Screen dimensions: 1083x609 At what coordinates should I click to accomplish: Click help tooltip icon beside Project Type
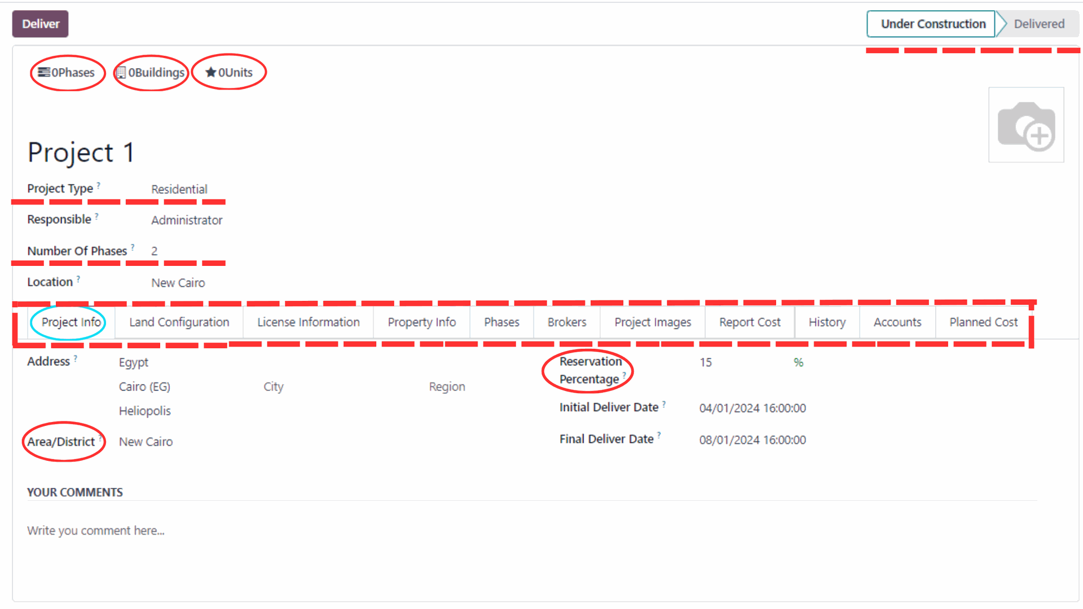tap(99, 185)
